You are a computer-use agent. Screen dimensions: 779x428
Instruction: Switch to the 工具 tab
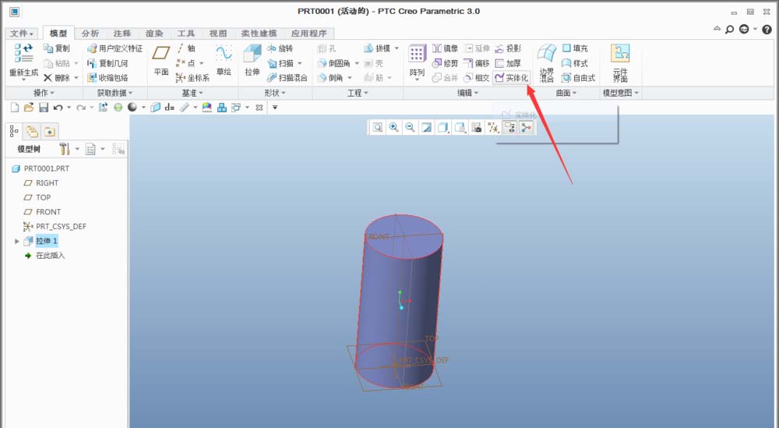pyautogui.click(x=186, y=34)
